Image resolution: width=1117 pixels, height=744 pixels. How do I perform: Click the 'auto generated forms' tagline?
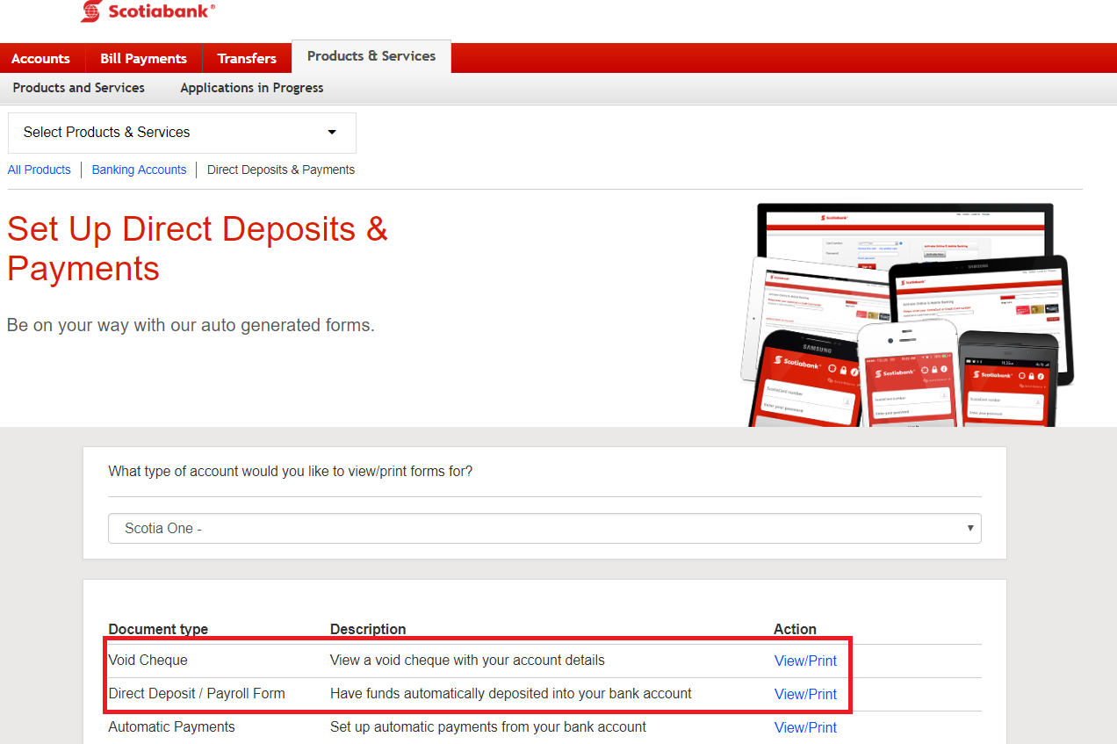191,325
